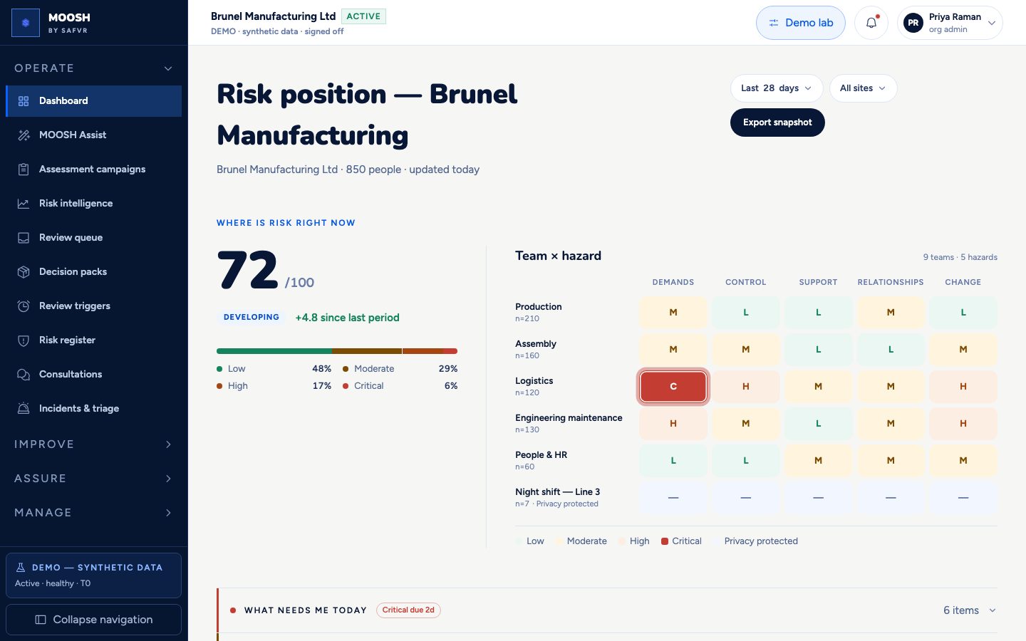Open Assessment campaigns page
The height and width of the screenshot is (641, 1026).
click(93, 170)
